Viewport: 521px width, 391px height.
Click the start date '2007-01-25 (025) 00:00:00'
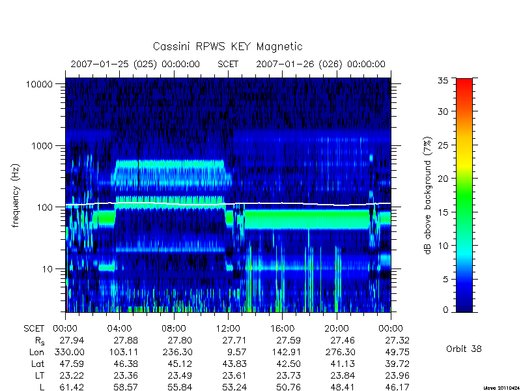[x=135, y=64]
